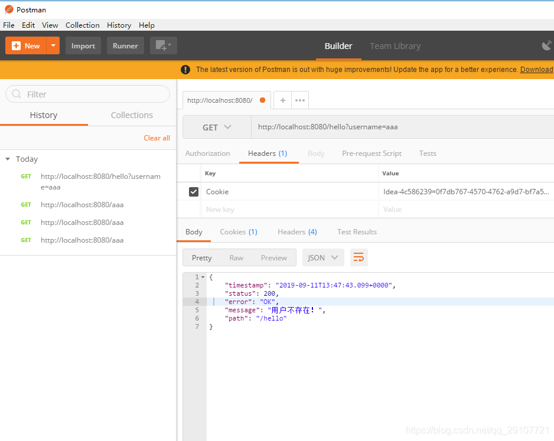Open the View menu

point(50,25)
